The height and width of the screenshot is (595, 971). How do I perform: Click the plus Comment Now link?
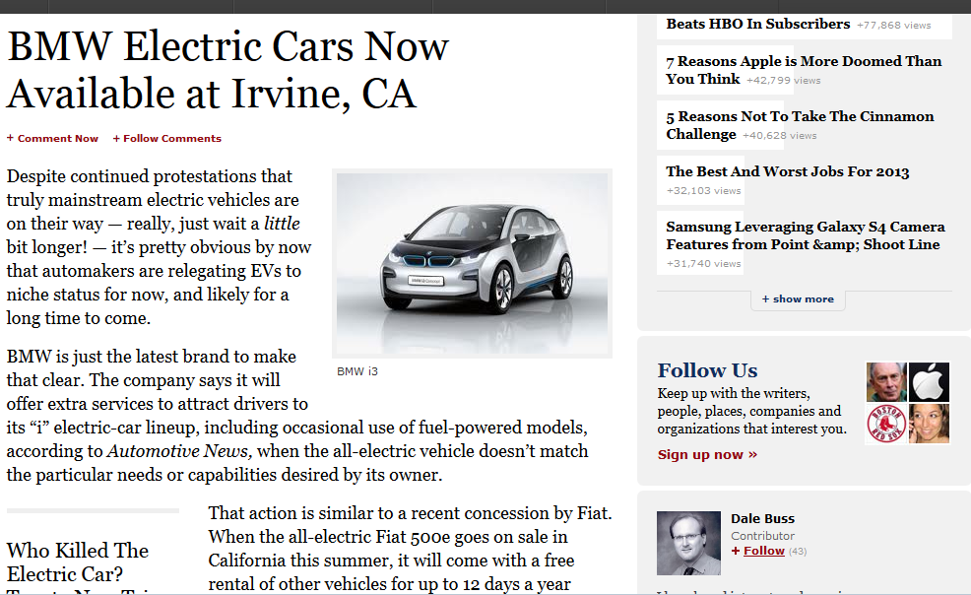tap(52, 138)
